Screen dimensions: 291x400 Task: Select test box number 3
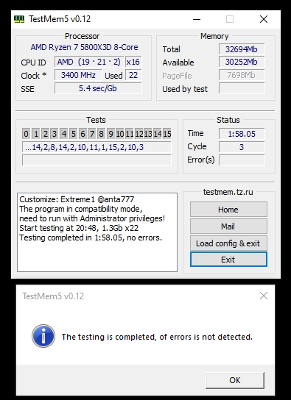tap(55, 134)
